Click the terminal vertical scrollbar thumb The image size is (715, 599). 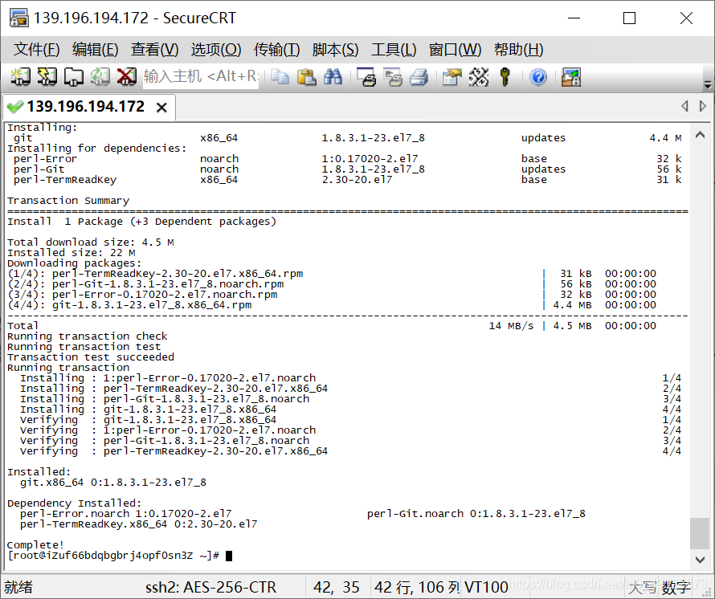[x=700, y=533]
